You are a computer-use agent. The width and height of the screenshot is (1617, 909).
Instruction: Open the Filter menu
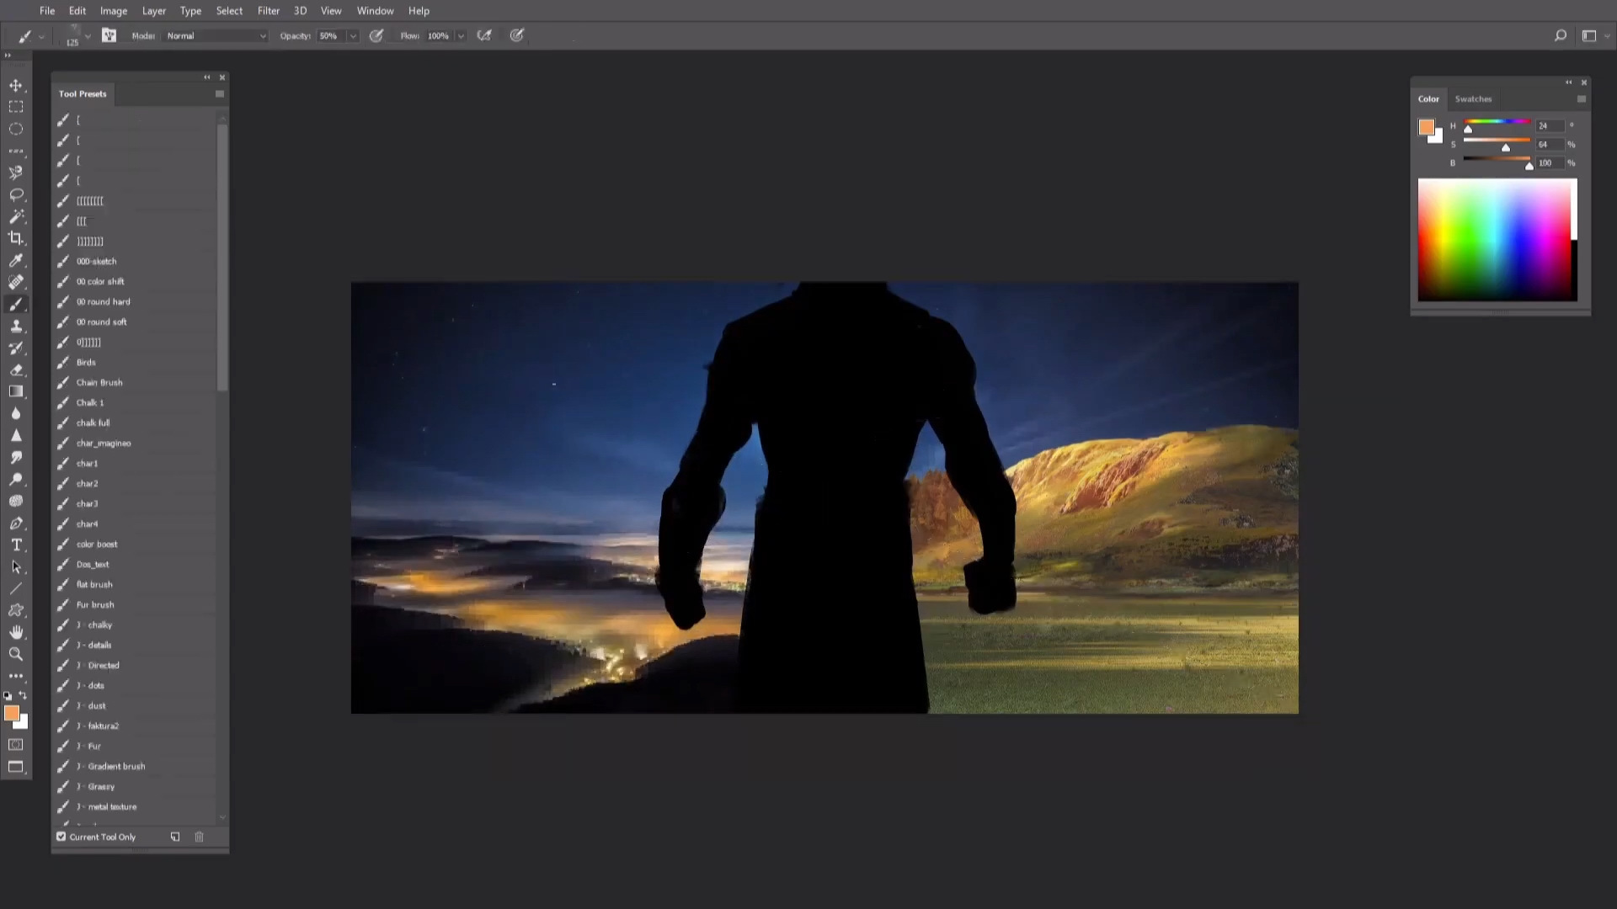pyautogui.click(x=268, y=11)
